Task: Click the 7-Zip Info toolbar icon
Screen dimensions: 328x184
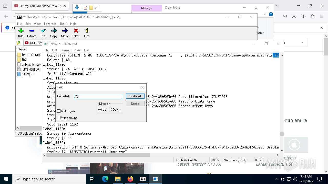Action: pos(87,33)
